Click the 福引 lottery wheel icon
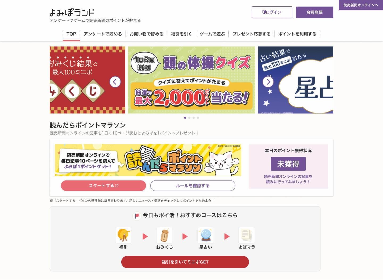This screenshot has height=280, width=383. pos(123,235)
